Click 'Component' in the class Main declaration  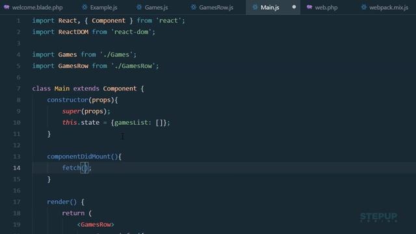[120, 88]
